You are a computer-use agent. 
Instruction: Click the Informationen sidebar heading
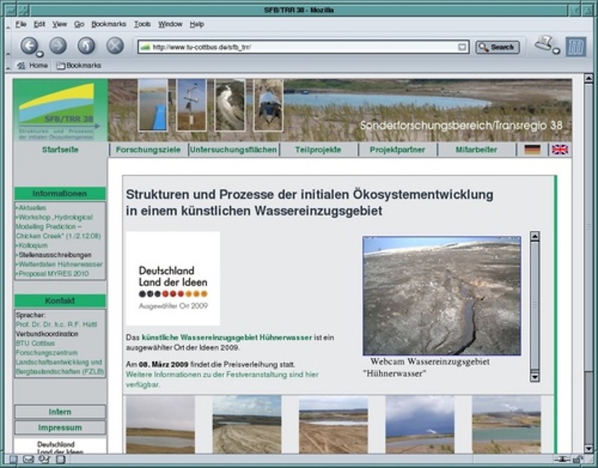pyautogui.click(x=60, y=194)
